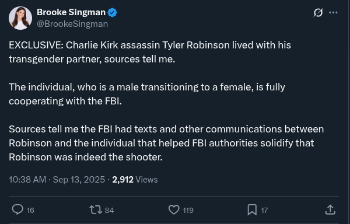Click the Grok slashed-circle icon
Viewport: 350px width, 224px height.
coord(318,12)
